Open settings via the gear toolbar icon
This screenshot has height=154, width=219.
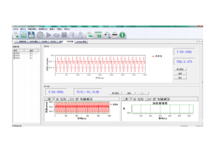click(x=40, y=35)
